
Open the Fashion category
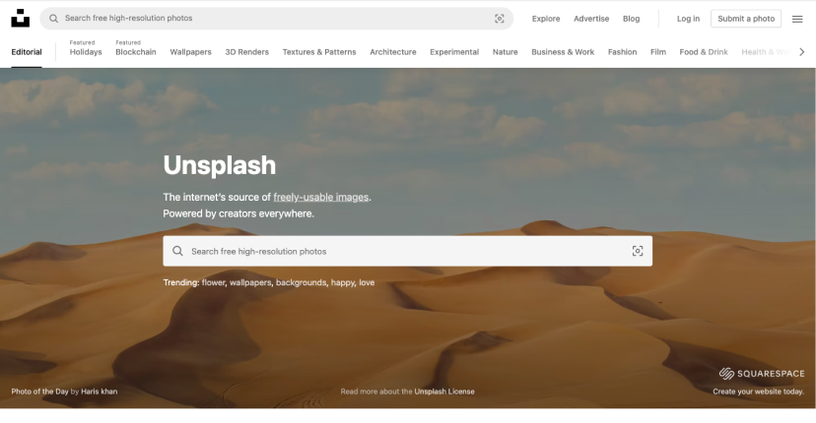[x=622, y=52]
